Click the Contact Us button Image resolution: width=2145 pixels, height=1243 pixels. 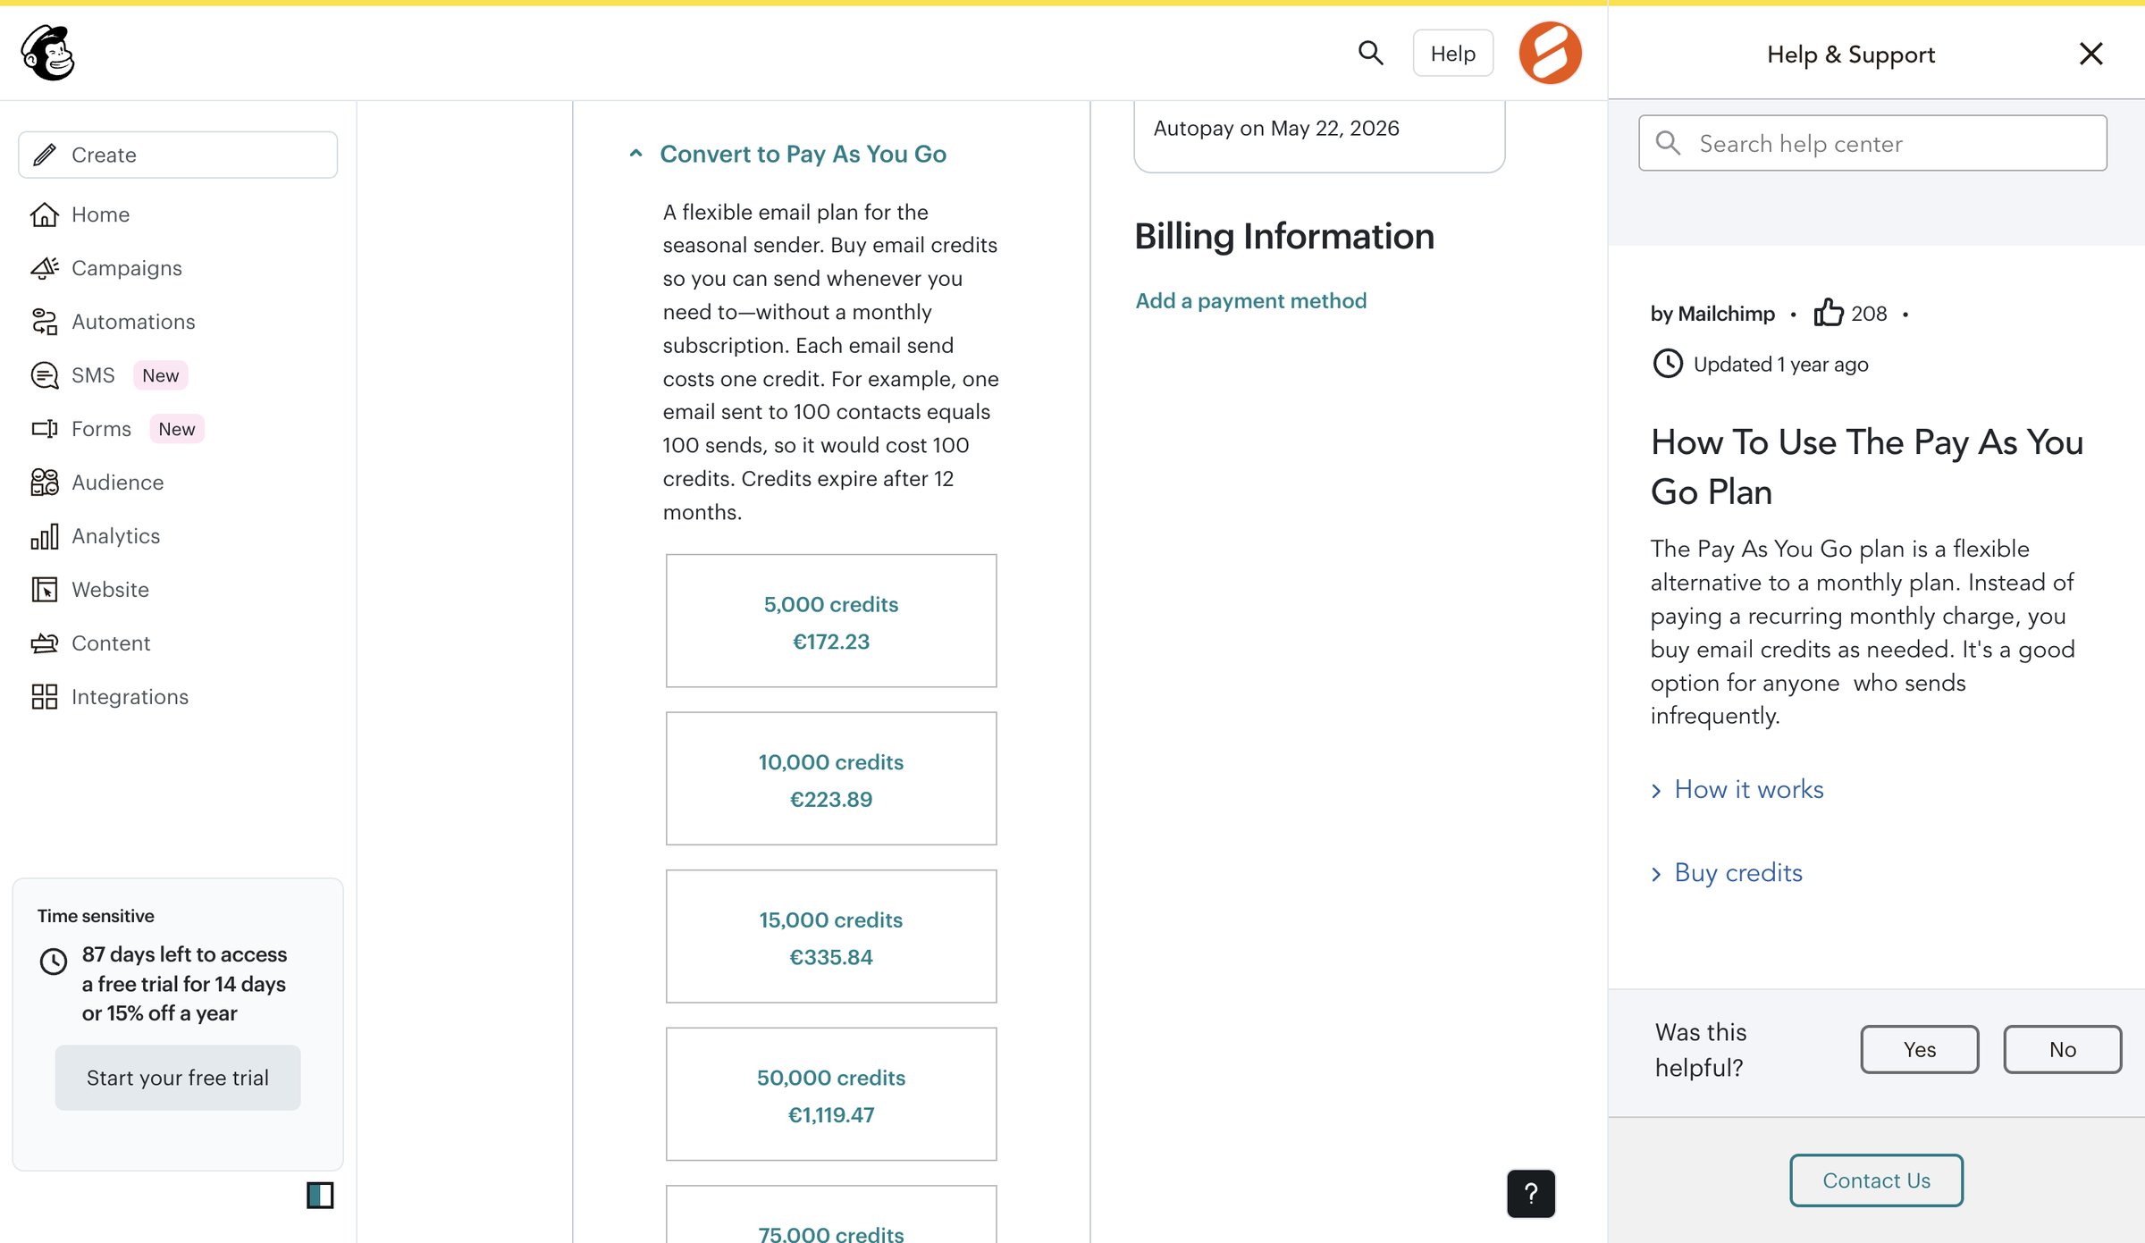pyautogui.click(x=1876, y=1180)
